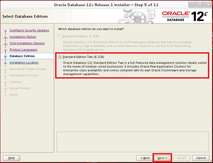The width and height of the screenshot is (213, 163).
Task: Open the Installation Location step link
Action: tap(24, 62)
